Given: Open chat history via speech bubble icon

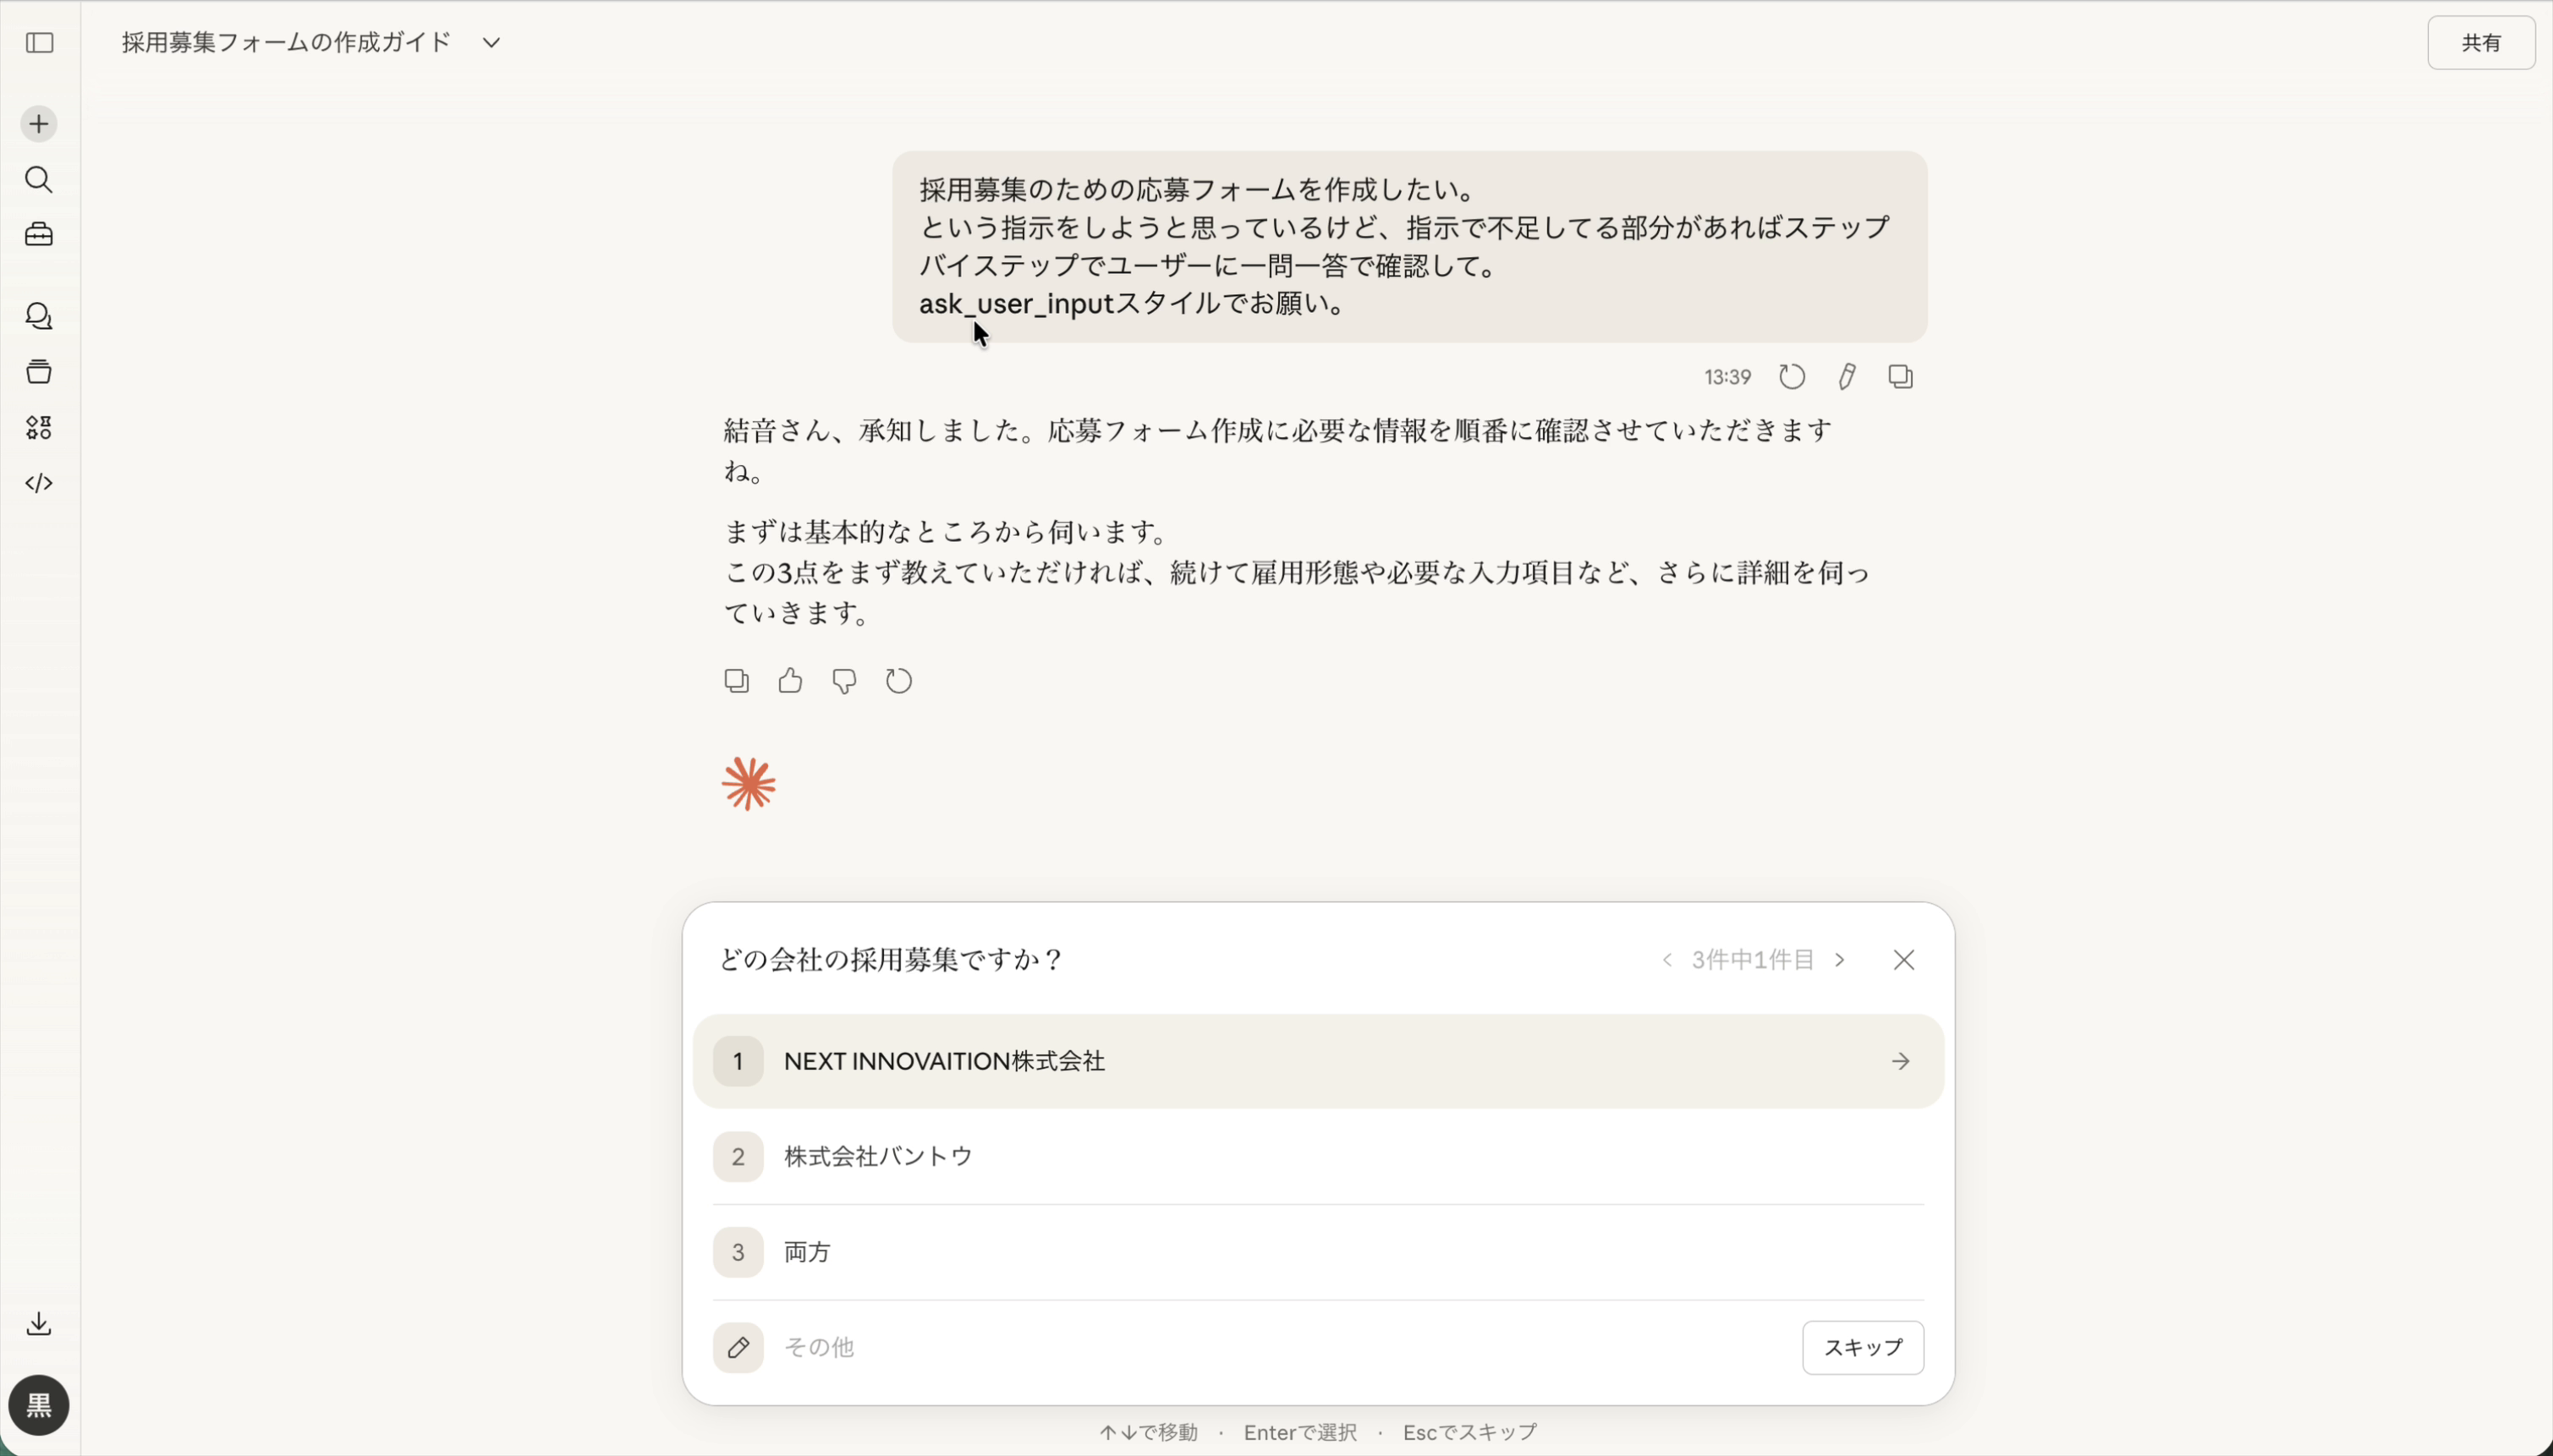Looking at the screenshot, I should click(39, 317).
